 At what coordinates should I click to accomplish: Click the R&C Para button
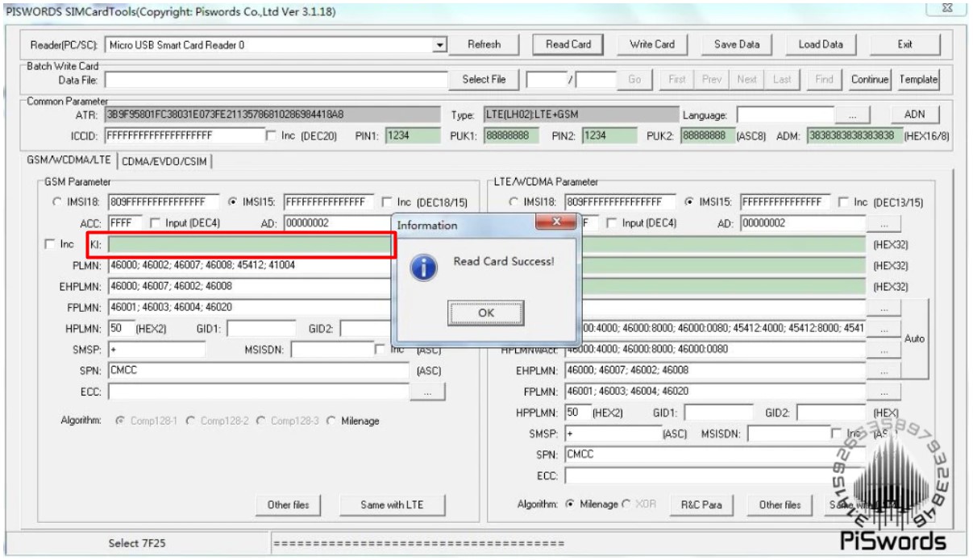point(701,505)
